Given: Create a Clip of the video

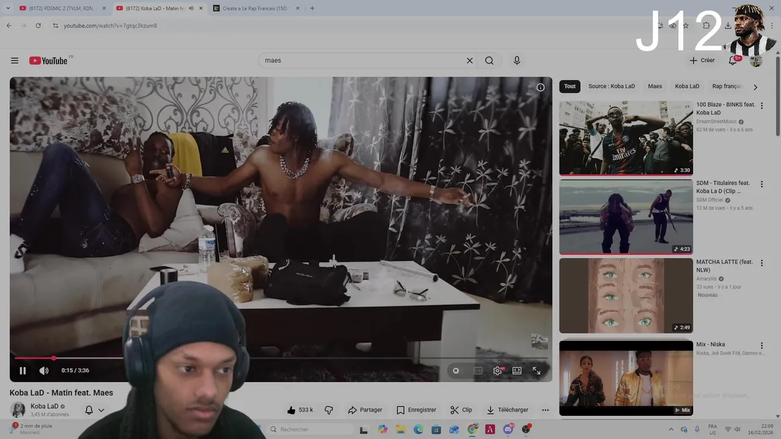Looking at the screenshot, I should click(x=461, y=410).
